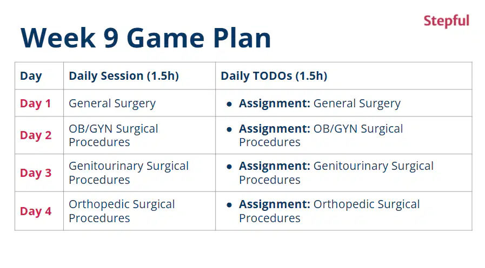Click Assignment: Orthopedic Surgical Procedures text
This screenshot has width=485, height=268.
329,211
